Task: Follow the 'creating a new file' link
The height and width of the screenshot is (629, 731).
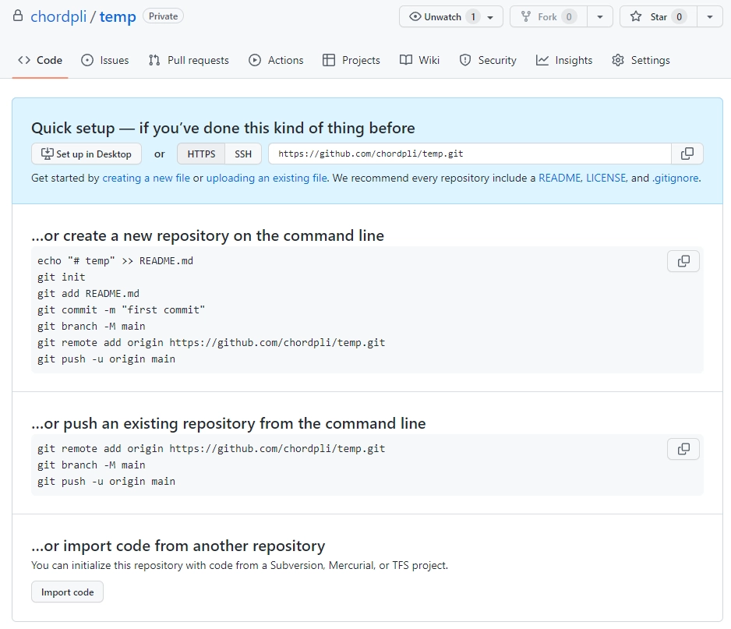Action: click(146, 178)
